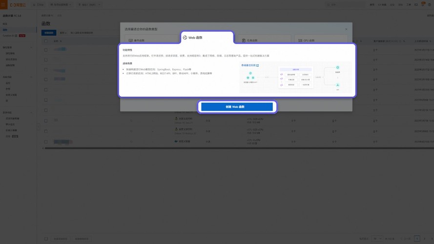Click external-link icon beside best practices link
The height and width of the screenshot is (244, 434).
[x=257, y=65]
